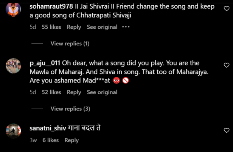Open sohamraut978 username link

(51, 6)
